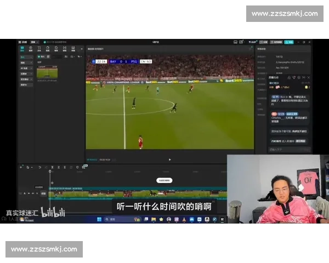Open the filter dropdown in media panel
This screenshot has width=329, height=263.
click(x=80, y=56)
